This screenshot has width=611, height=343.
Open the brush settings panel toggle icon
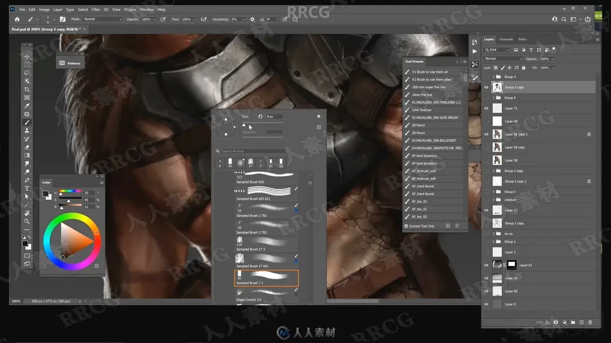tap(63, 19)
